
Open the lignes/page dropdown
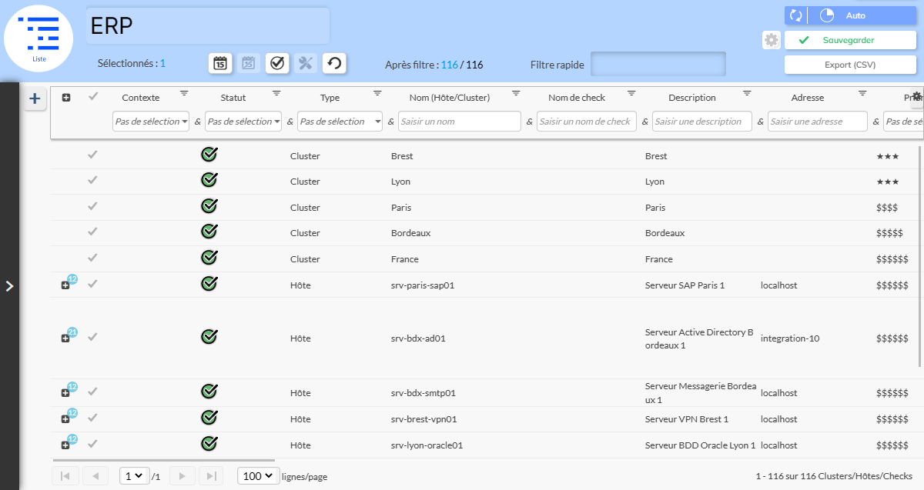pos(258,476)
